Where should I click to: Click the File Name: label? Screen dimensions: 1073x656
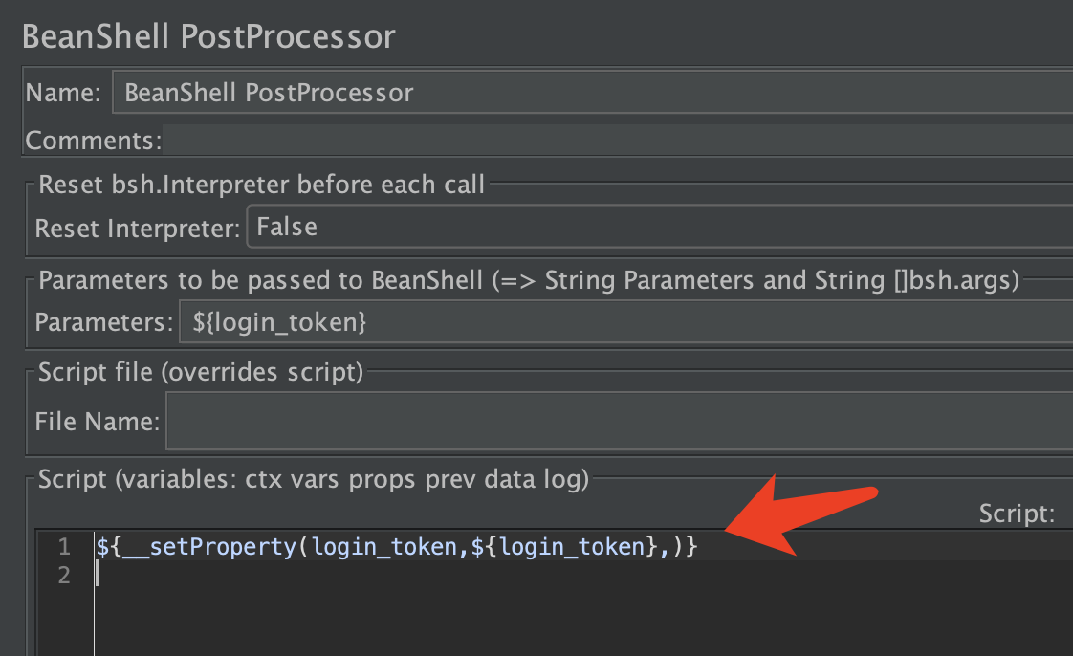click(x=97, y=420)
